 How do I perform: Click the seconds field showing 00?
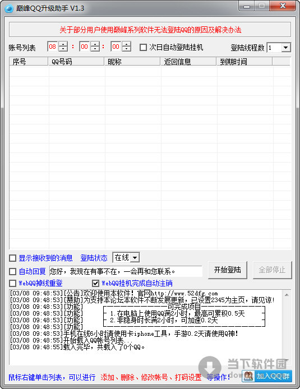pos(116,47)
